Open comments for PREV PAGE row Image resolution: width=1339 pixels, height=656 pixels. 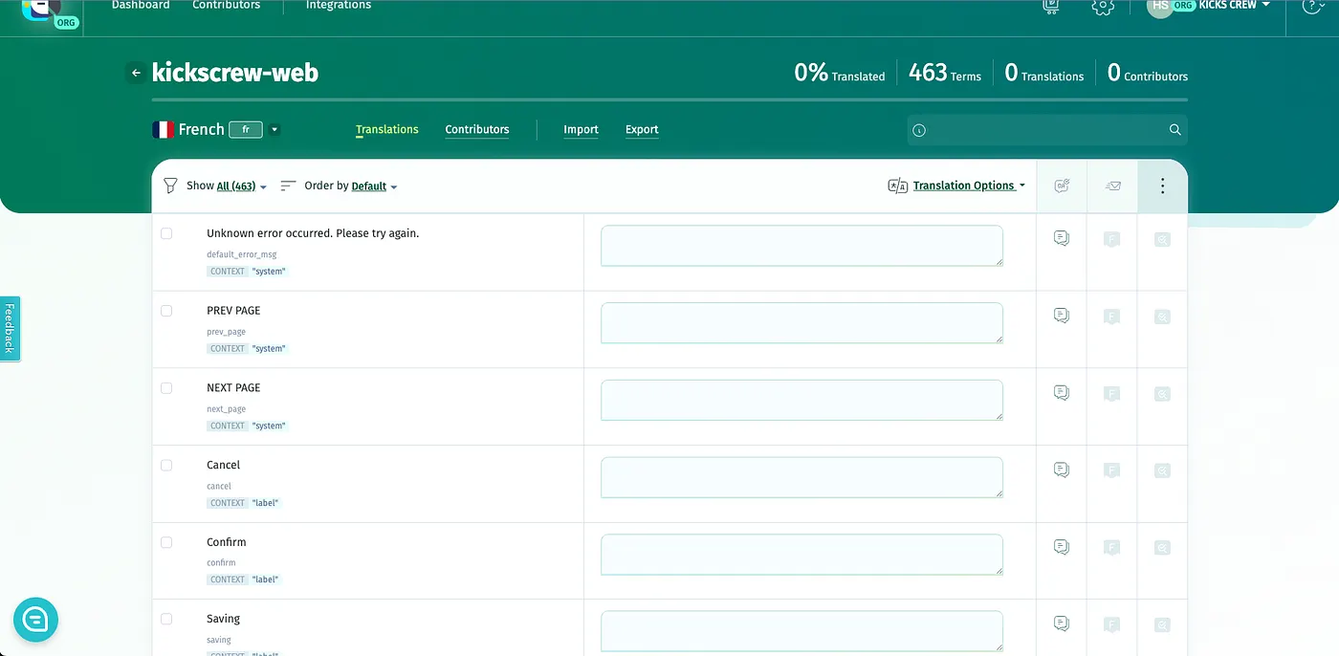1061,316
